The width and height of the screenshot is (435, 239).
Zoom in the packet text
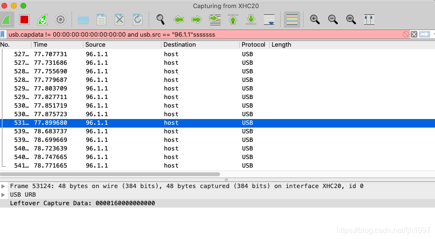(x=314, y=20)
